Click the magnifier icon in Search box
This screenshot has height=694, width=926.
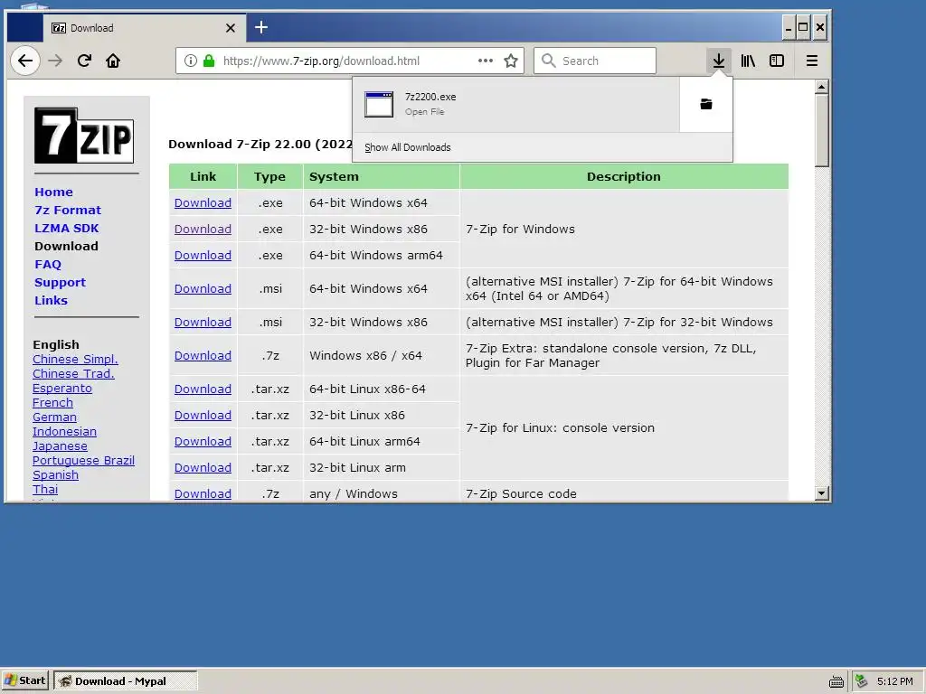(x=548, y=61)
